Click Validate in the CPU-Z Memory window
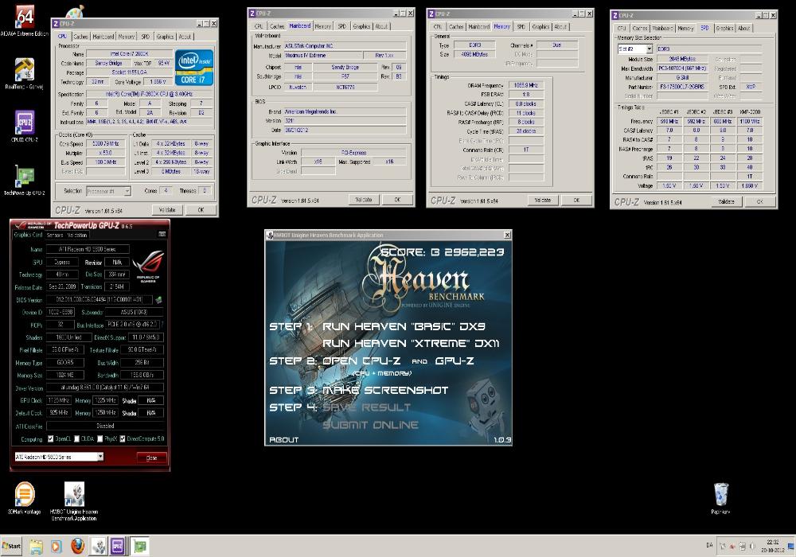The width and height of the screenshot is (796, 557). click(543, 200)
